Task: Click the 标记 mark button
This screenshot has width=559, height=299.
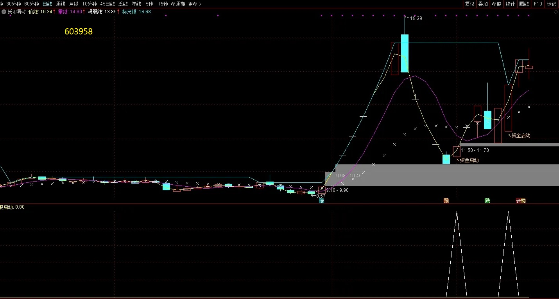Action: point(551,4)
